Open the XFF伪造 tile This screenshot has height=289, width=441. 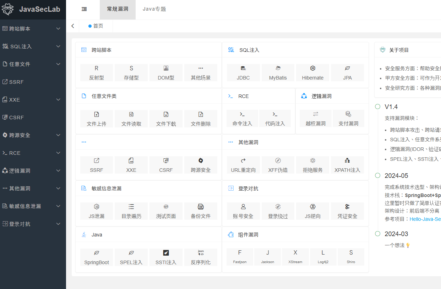(x=278, y=165)
